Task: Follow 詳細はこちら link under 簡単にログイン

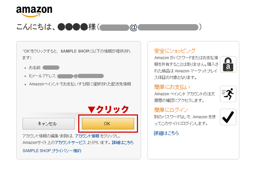Action: point(166,133)
